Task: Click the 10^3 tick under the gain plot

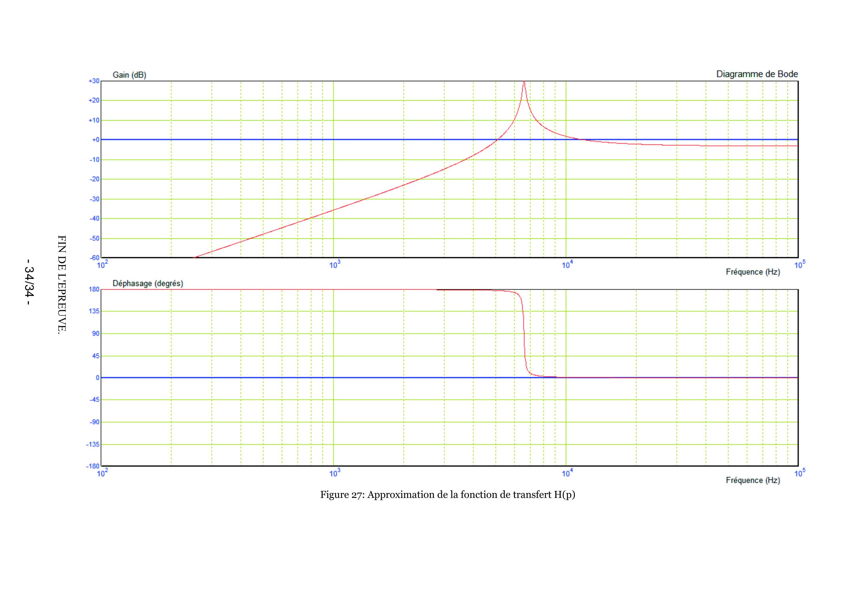Action: pos(335,265)
